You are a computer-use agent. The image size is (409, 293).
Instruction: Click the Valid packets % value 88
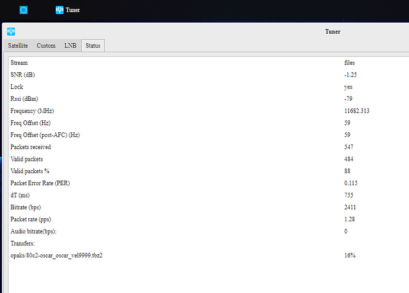point(347,171)
